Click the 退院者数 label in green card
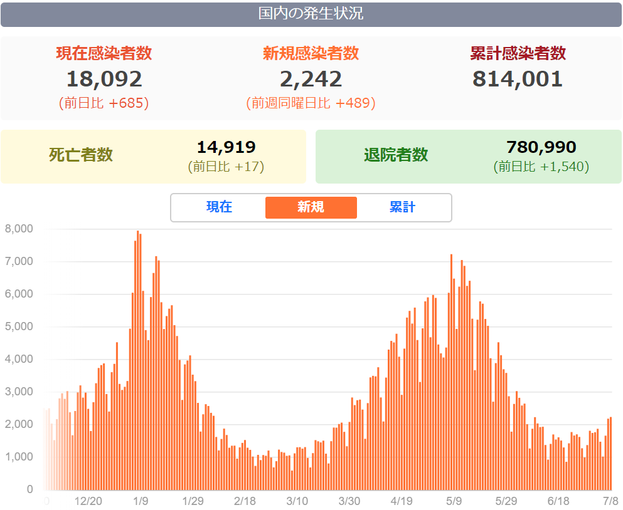Image resolution: width=623 pixels, height=510 pixels. (396, 155)
